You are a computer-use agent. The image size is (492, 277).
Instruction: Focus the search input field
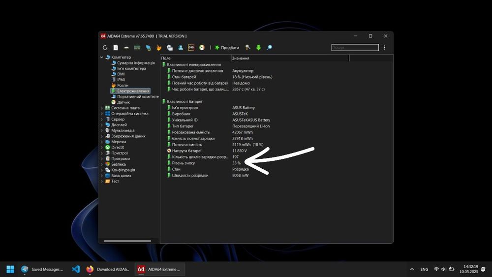(x=355, y=47)
